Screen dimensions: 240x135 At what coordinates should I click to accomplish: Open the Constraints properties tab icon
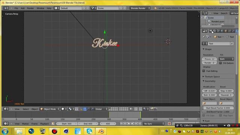pyautogui.click(x=229, y=31)
